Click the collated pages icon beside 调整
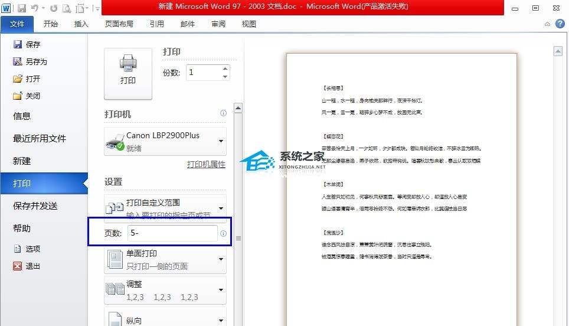Screen dimensions: 569x326 [115, 289]
